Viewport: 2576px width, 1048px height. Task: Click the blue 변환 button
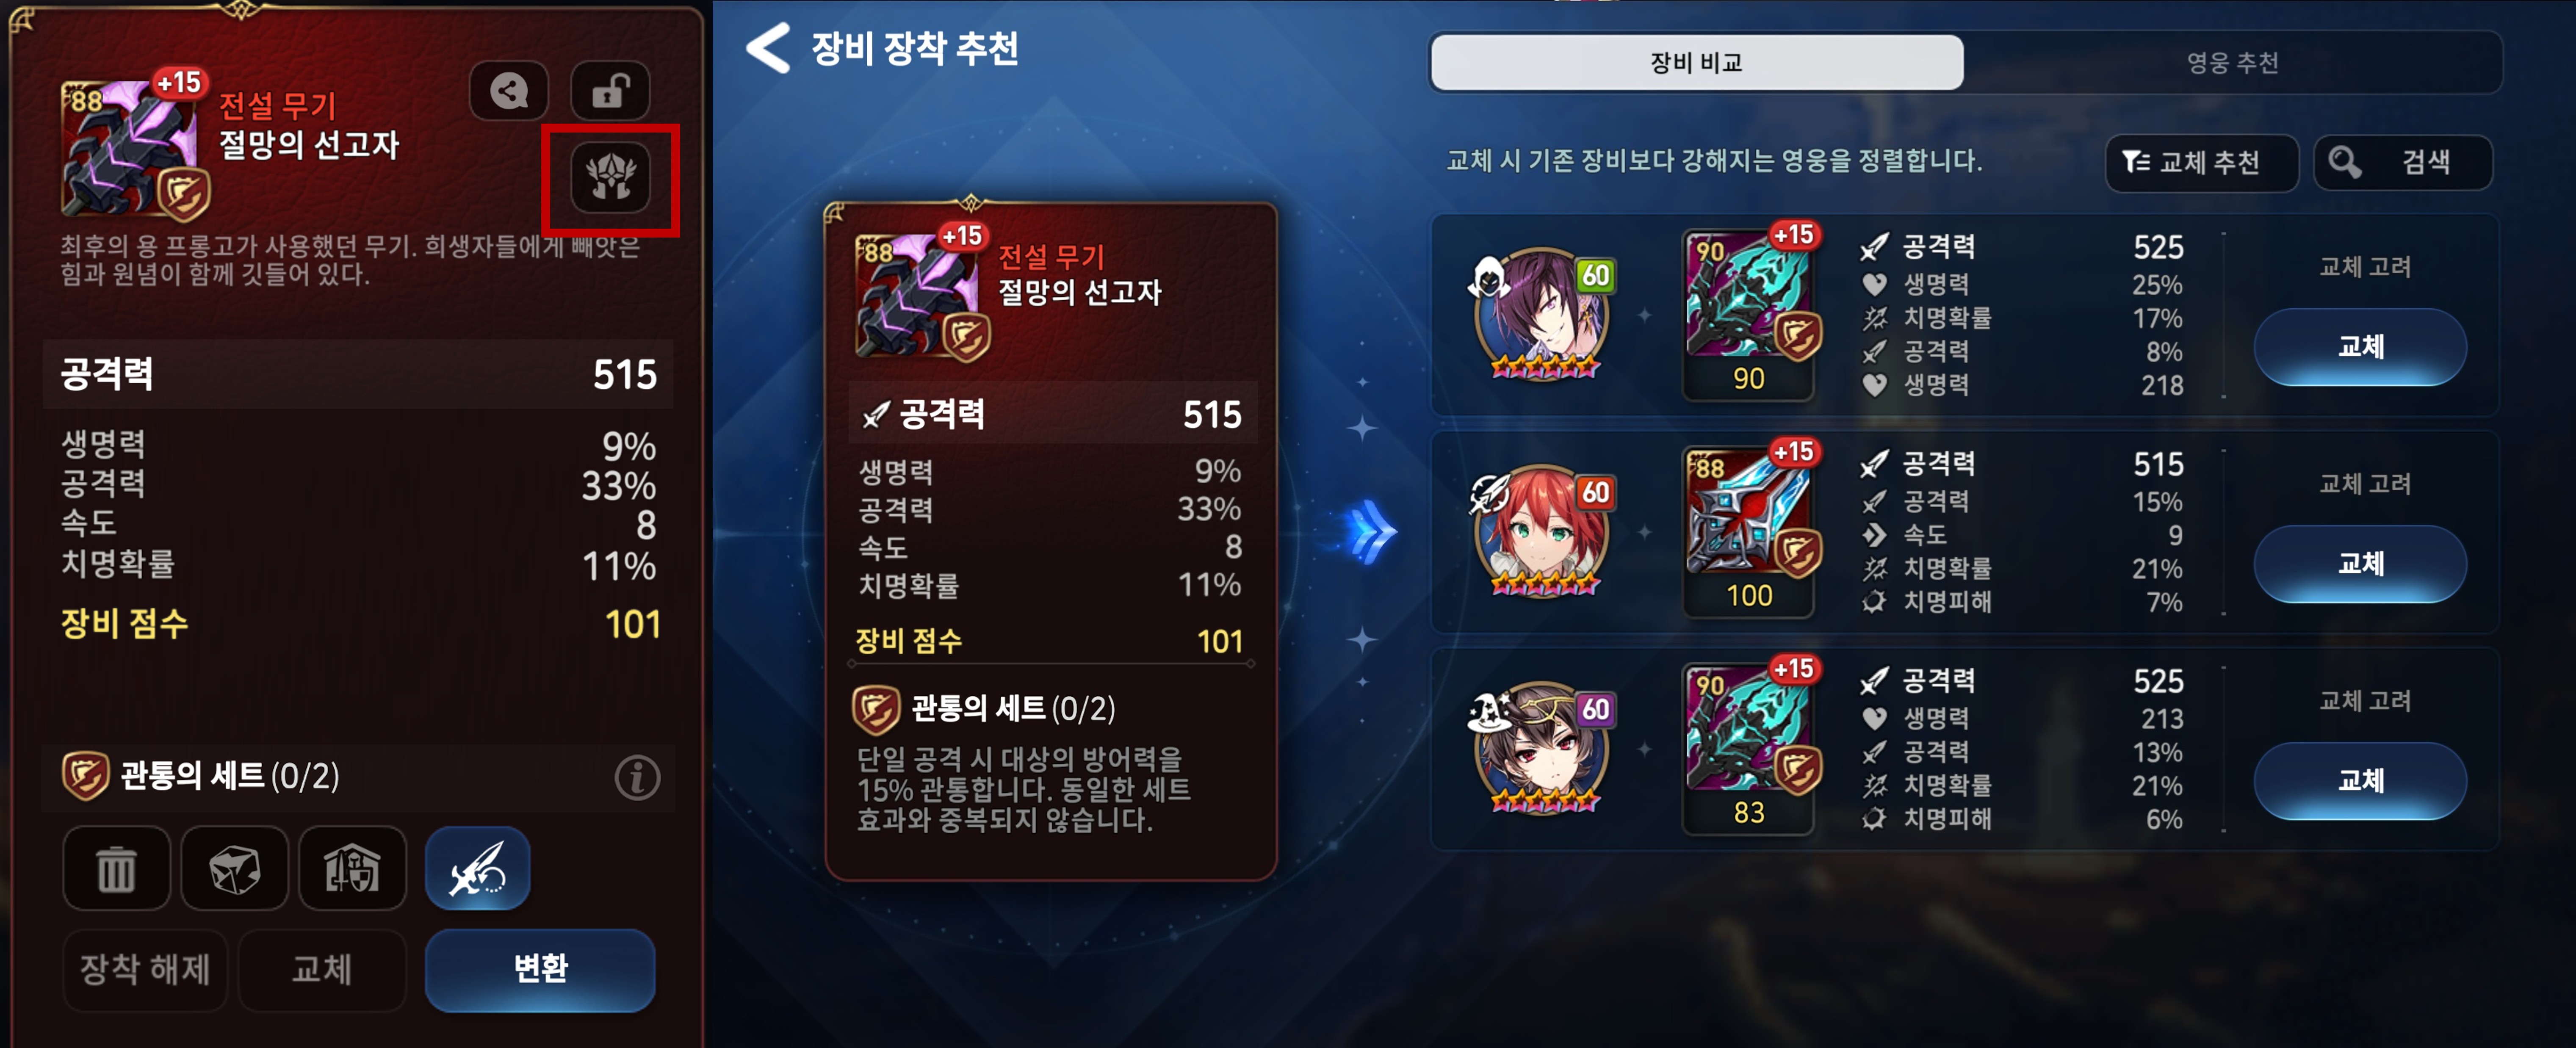(540, 969)
